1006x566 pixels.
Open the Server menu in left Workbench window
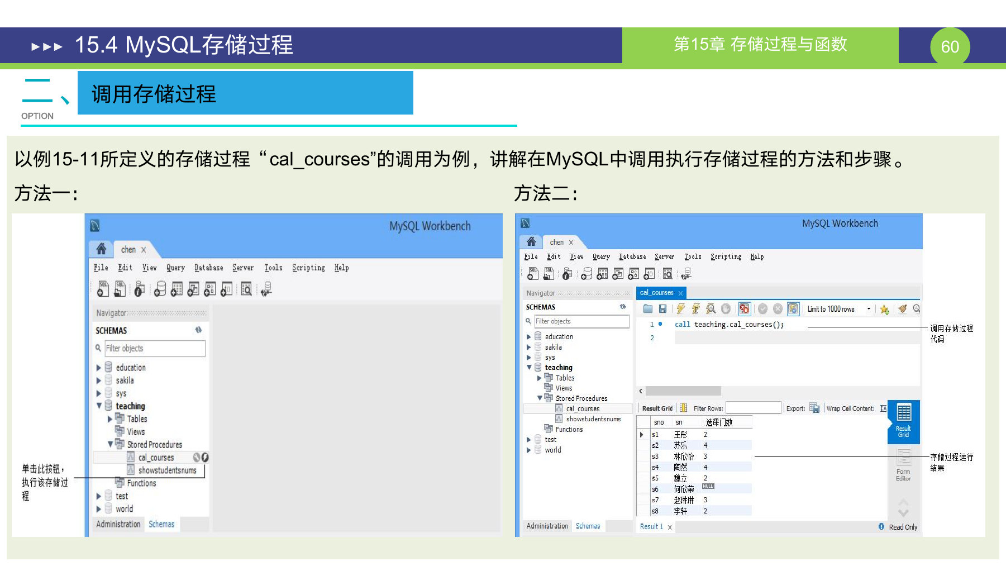243,268
